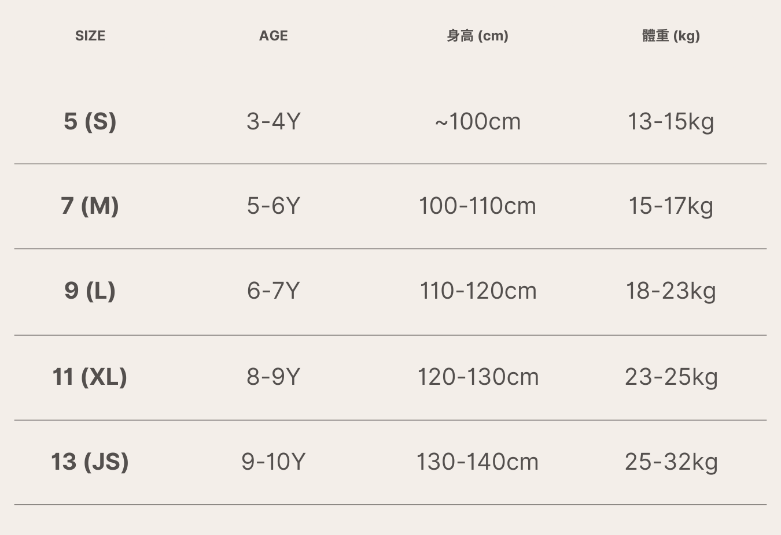The image size is (781, 535).
Task: Click the 25-32kg weight value
Action: (x=671, y=462)
